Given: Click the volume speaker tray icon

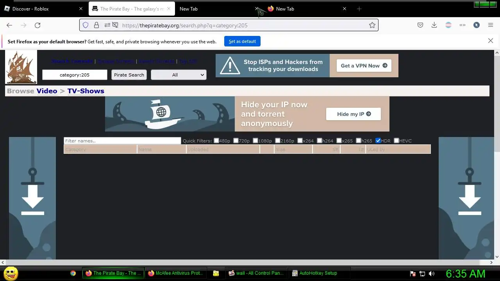Looking at the screenshot, I should [x=432, y=274].
